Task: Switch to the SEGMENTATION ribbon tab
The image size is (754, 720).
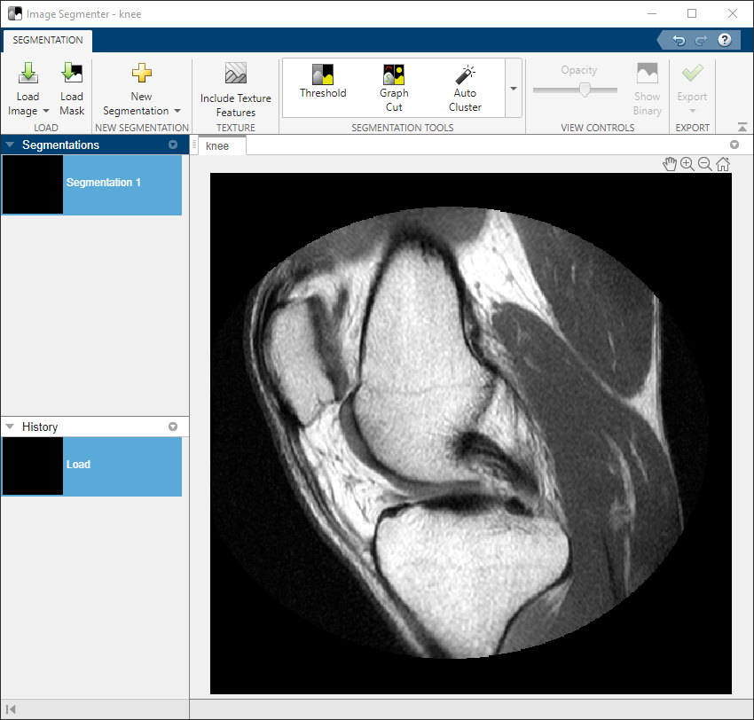Action: 48,40
